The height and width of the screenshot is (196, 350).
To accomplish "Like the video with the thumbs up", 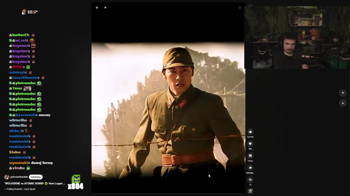I will point(250,132).
